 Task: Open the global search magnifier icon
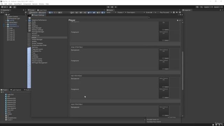(201, 7)
